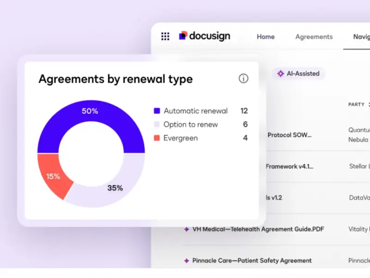Open Pinnacle Care Patient Safety Agreement
The image size is (370, 278).
252,260
